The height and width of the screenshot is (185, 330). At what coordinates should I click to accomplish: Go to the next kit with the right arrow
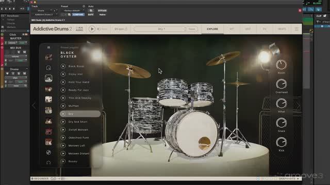click(x=299, y=105)
